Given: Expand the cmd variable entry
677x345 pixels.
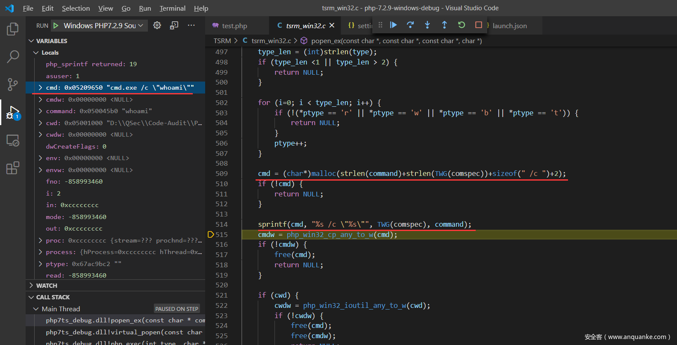Looking at the screenshot, I should coord(40,88).
